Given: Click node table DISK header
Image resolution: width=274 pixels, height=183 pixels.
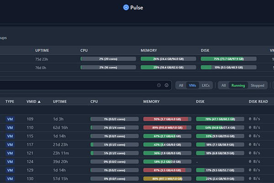Looking at the screenshot, I should tap(205, 50).
